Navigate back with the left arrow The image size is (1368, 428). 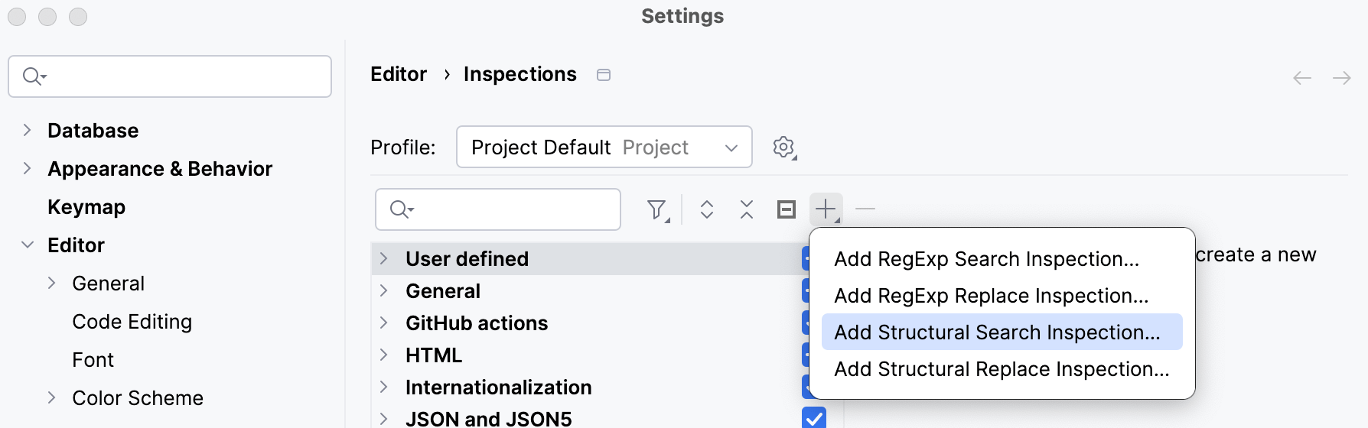1301,78
